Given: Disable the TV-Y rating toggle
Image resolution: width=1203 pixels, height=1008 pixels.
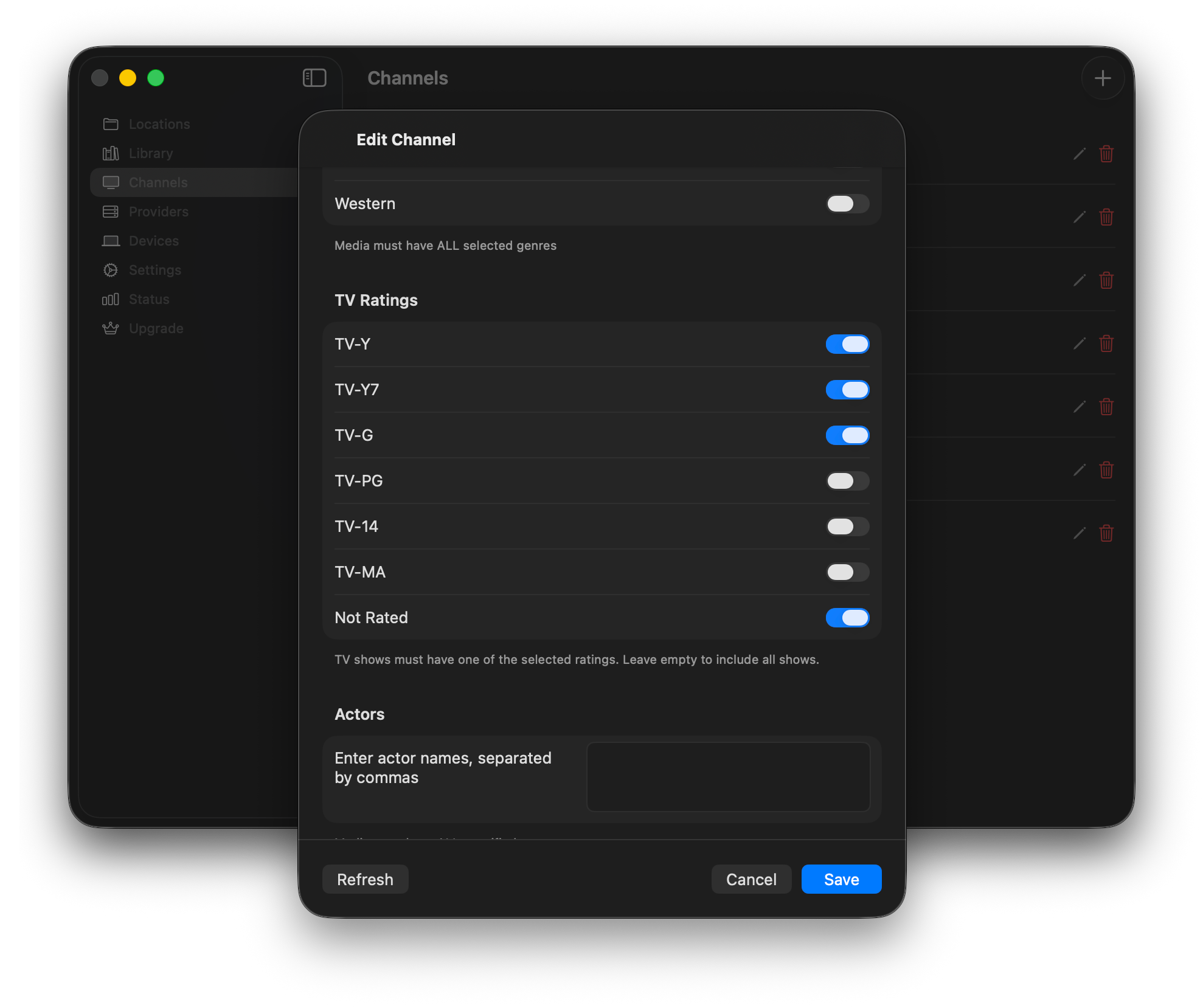Looking at the screenshot, I should tap(847, 344).
